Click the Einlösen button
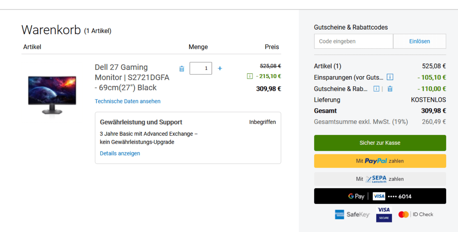Image resolution: width=458 pixels, height=232 pixels. click(419, 41)
